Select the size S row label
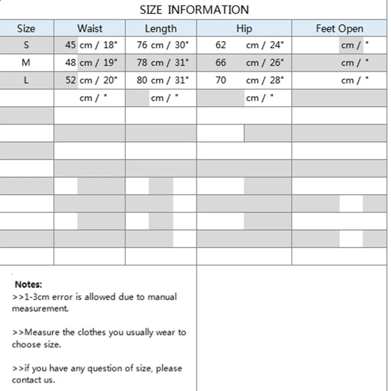 tap(26, 45)
